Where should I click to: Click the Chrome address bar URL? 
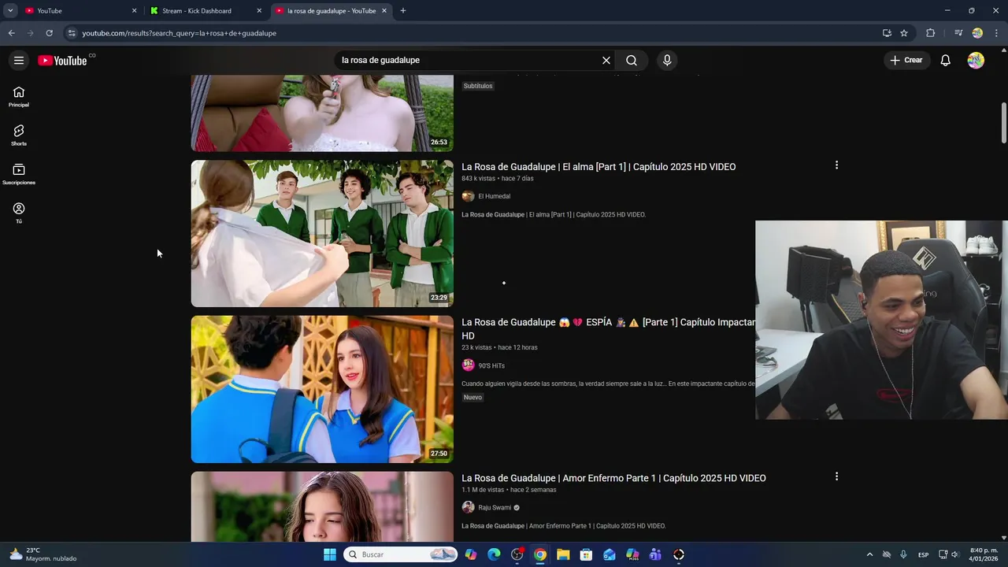pos(180,33)
